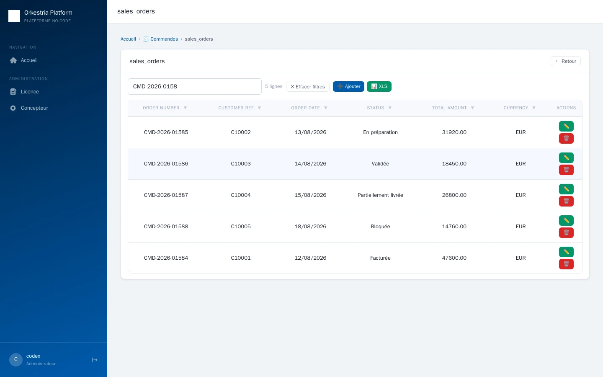Click the logout arrow icon beside codex
Image resolution: width=603 pixels, height=377 pixels.
coord(95,360)
